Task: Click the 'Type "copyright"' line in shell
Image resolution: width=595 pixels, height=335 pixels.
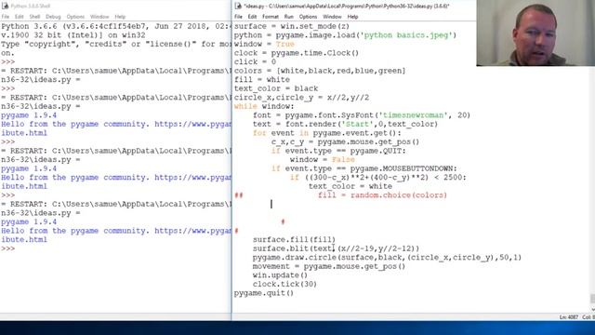Action: click(116, 44)
